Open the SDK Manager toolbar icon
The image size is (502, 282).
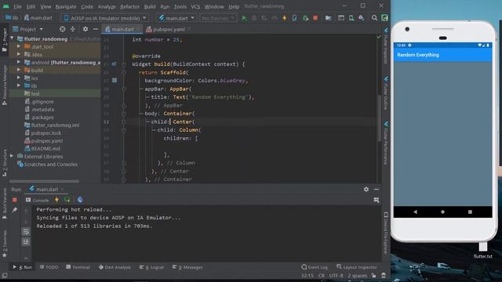click(x=362, y=18)
